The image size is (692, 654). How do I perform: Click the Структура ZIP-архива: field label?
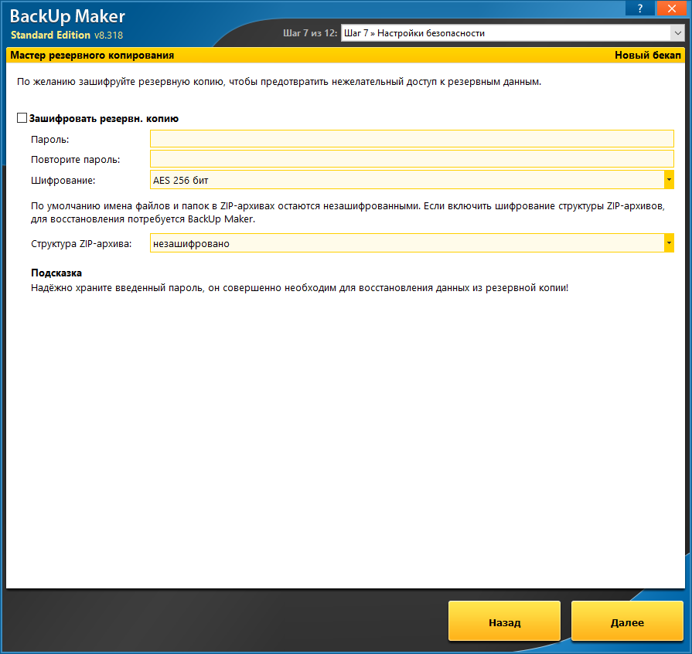point(81,244)
